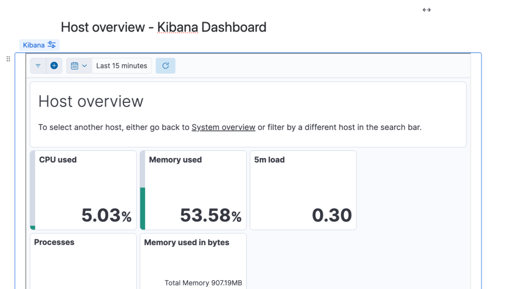This screenshot has height=289, width=509.
Task: Click the page width toggle arrows
Action: (427, 10)
